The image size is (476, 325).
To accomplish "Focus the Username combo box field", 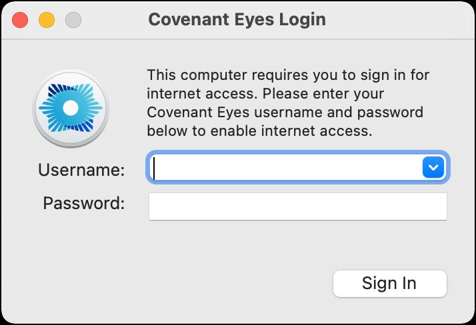I will tap(297, 167).
